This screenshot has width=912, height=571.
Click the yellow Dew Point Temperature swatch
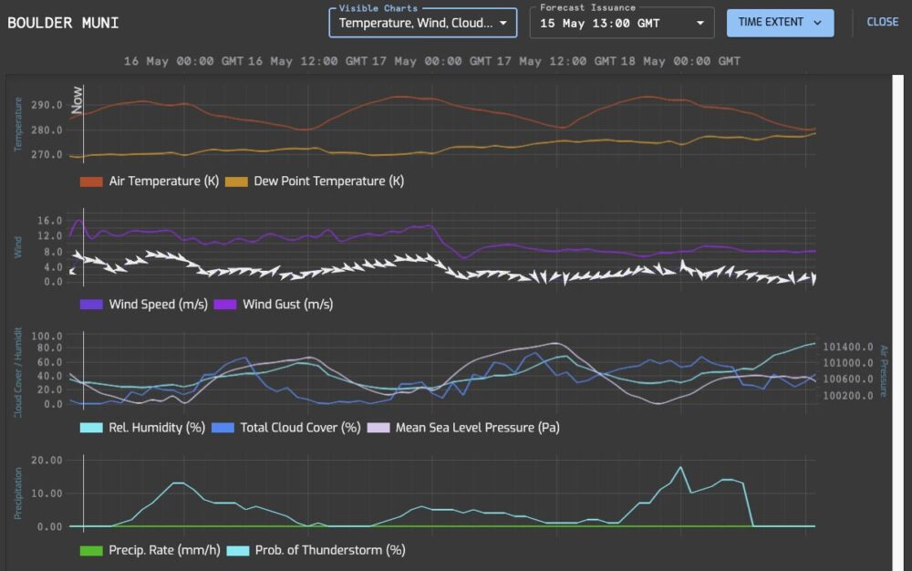pyautogui.click(x=237, y=181)
